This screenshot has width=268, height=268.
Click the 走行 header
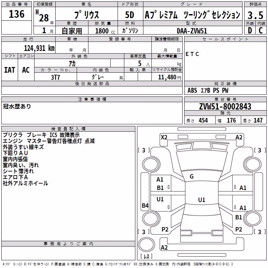(x=28, y=39)
